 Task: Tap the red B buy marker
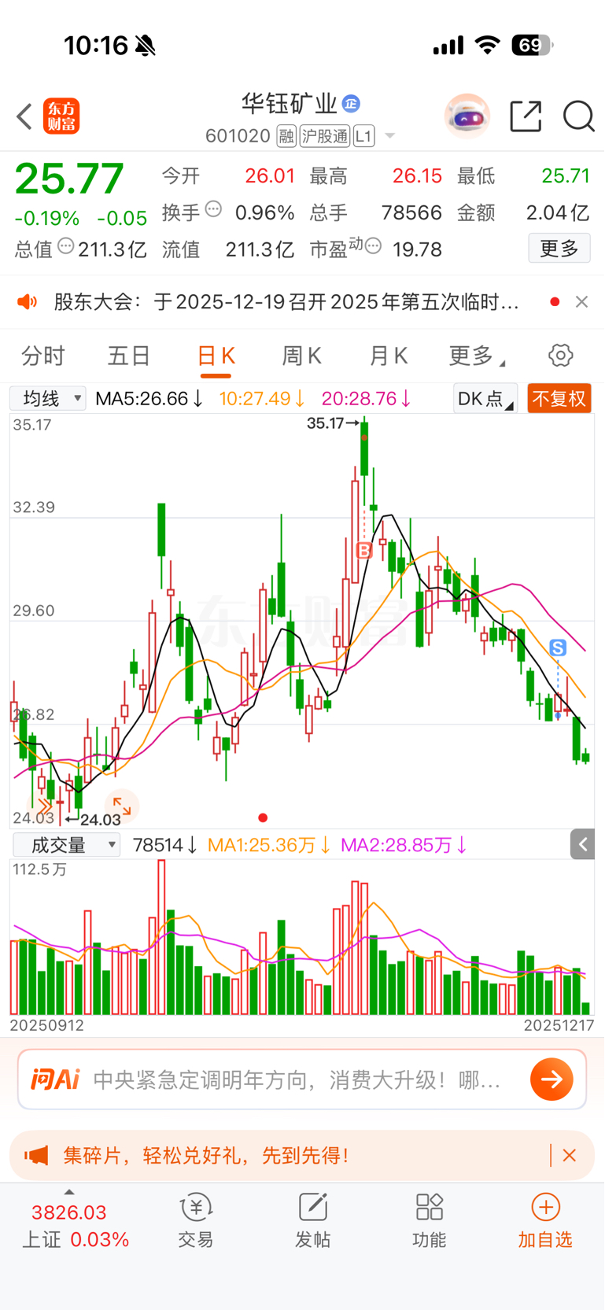click(364, 550)
